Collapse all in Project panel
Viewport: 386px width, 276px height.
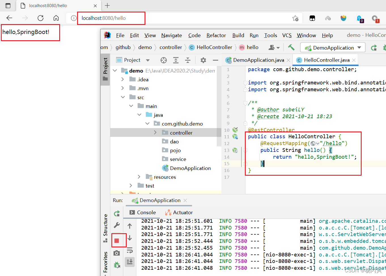[x=188, y=60]
